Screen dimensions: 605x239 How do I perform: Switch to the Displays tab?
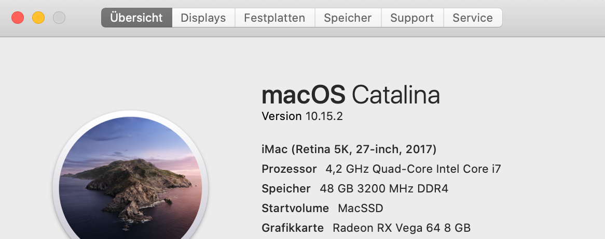(x=203, y=18)
